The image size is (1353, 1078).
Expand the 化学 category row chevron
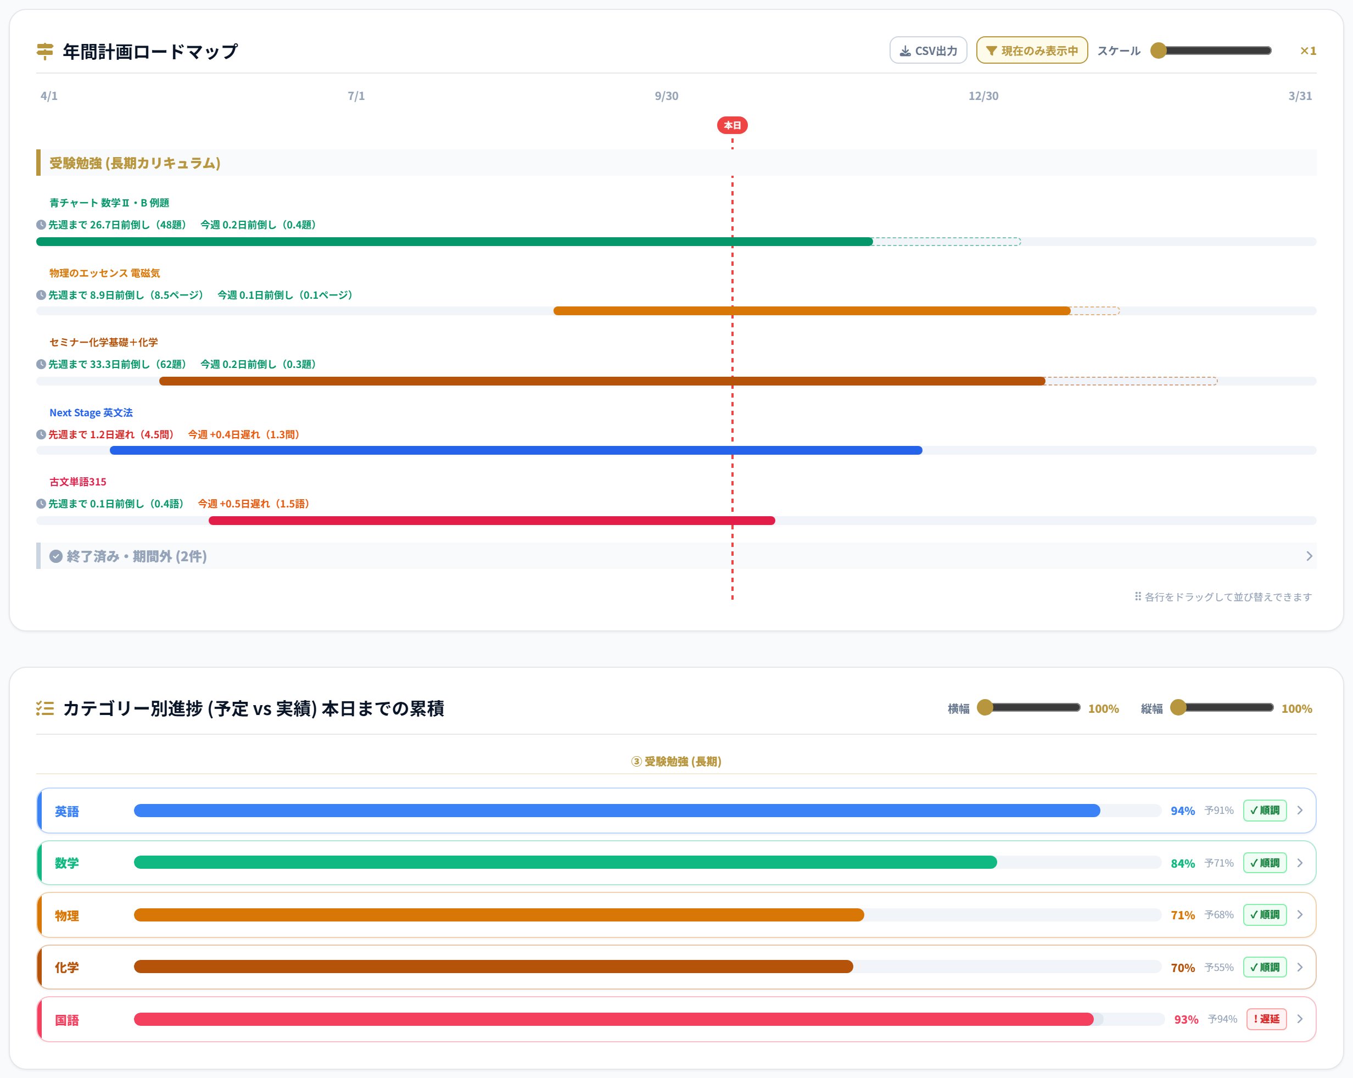coord(1300,967)
